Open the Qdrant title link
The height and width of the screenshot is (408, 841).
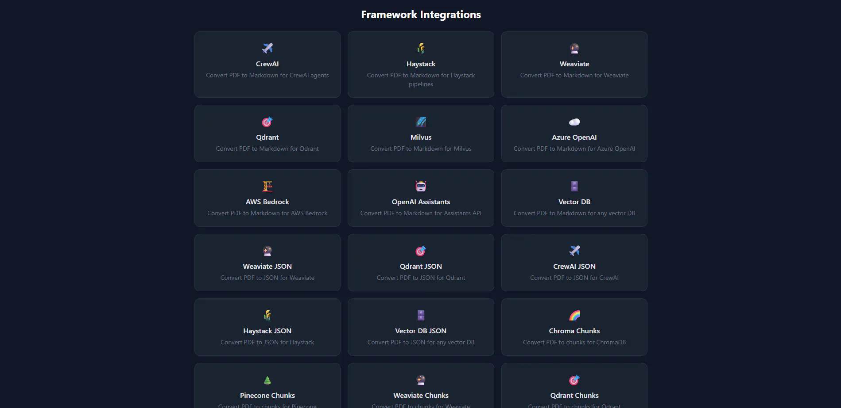[x=267, y=137]
